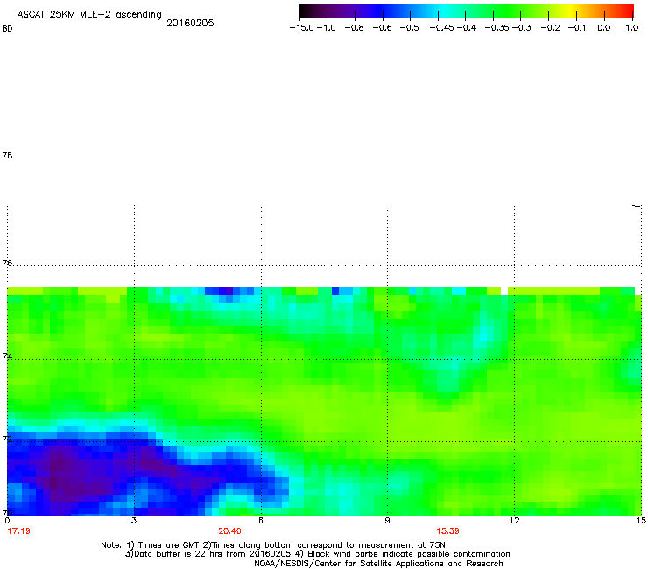Click the -0.1 color bar label
This screenshot has width=648, height=569.
[577, 28]
